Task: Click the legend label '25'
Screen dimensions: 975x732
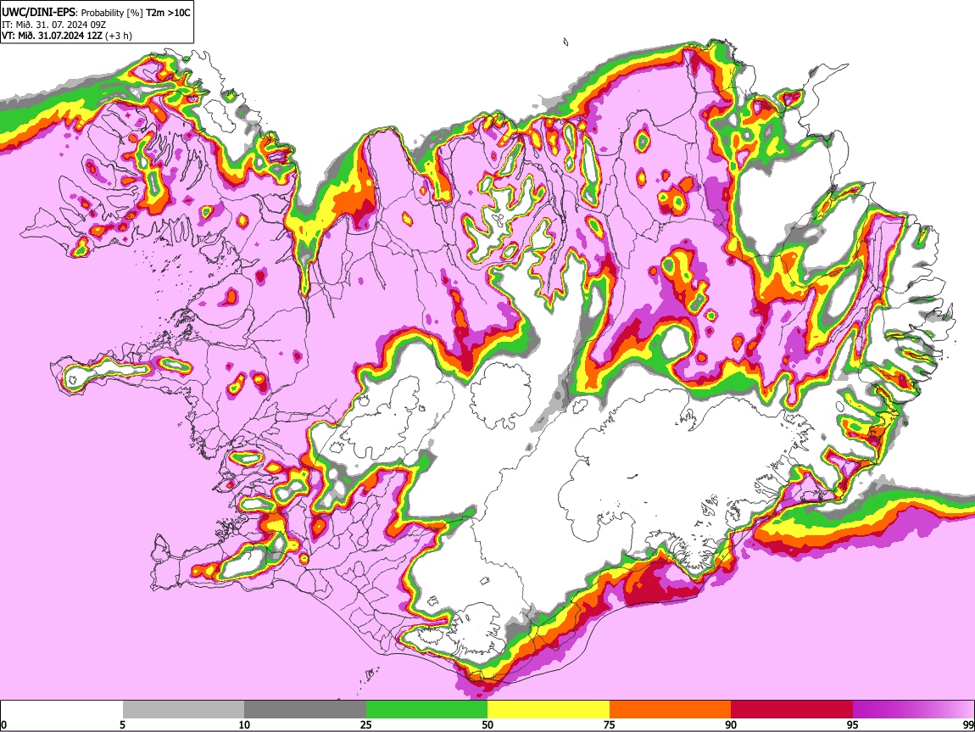Action: click(366, 724)
